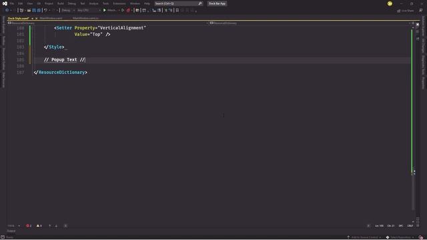Open the Extensions menu
This screenshot has width=427, height=240.
coord(119,3)
